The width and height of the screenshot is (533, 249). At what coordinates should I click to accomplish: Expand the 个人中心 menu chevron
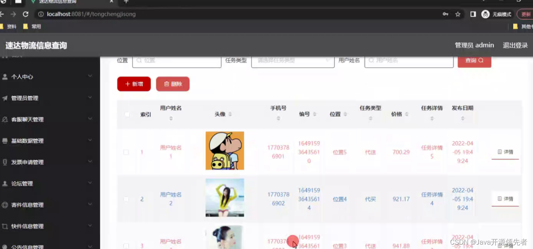[90, 76]
